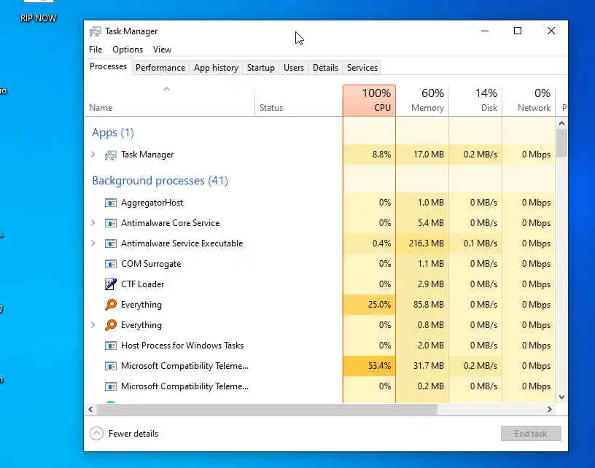Maximize the Task Manager window
595x468 pixels.
pyautogui.click(x=518, y=31)
